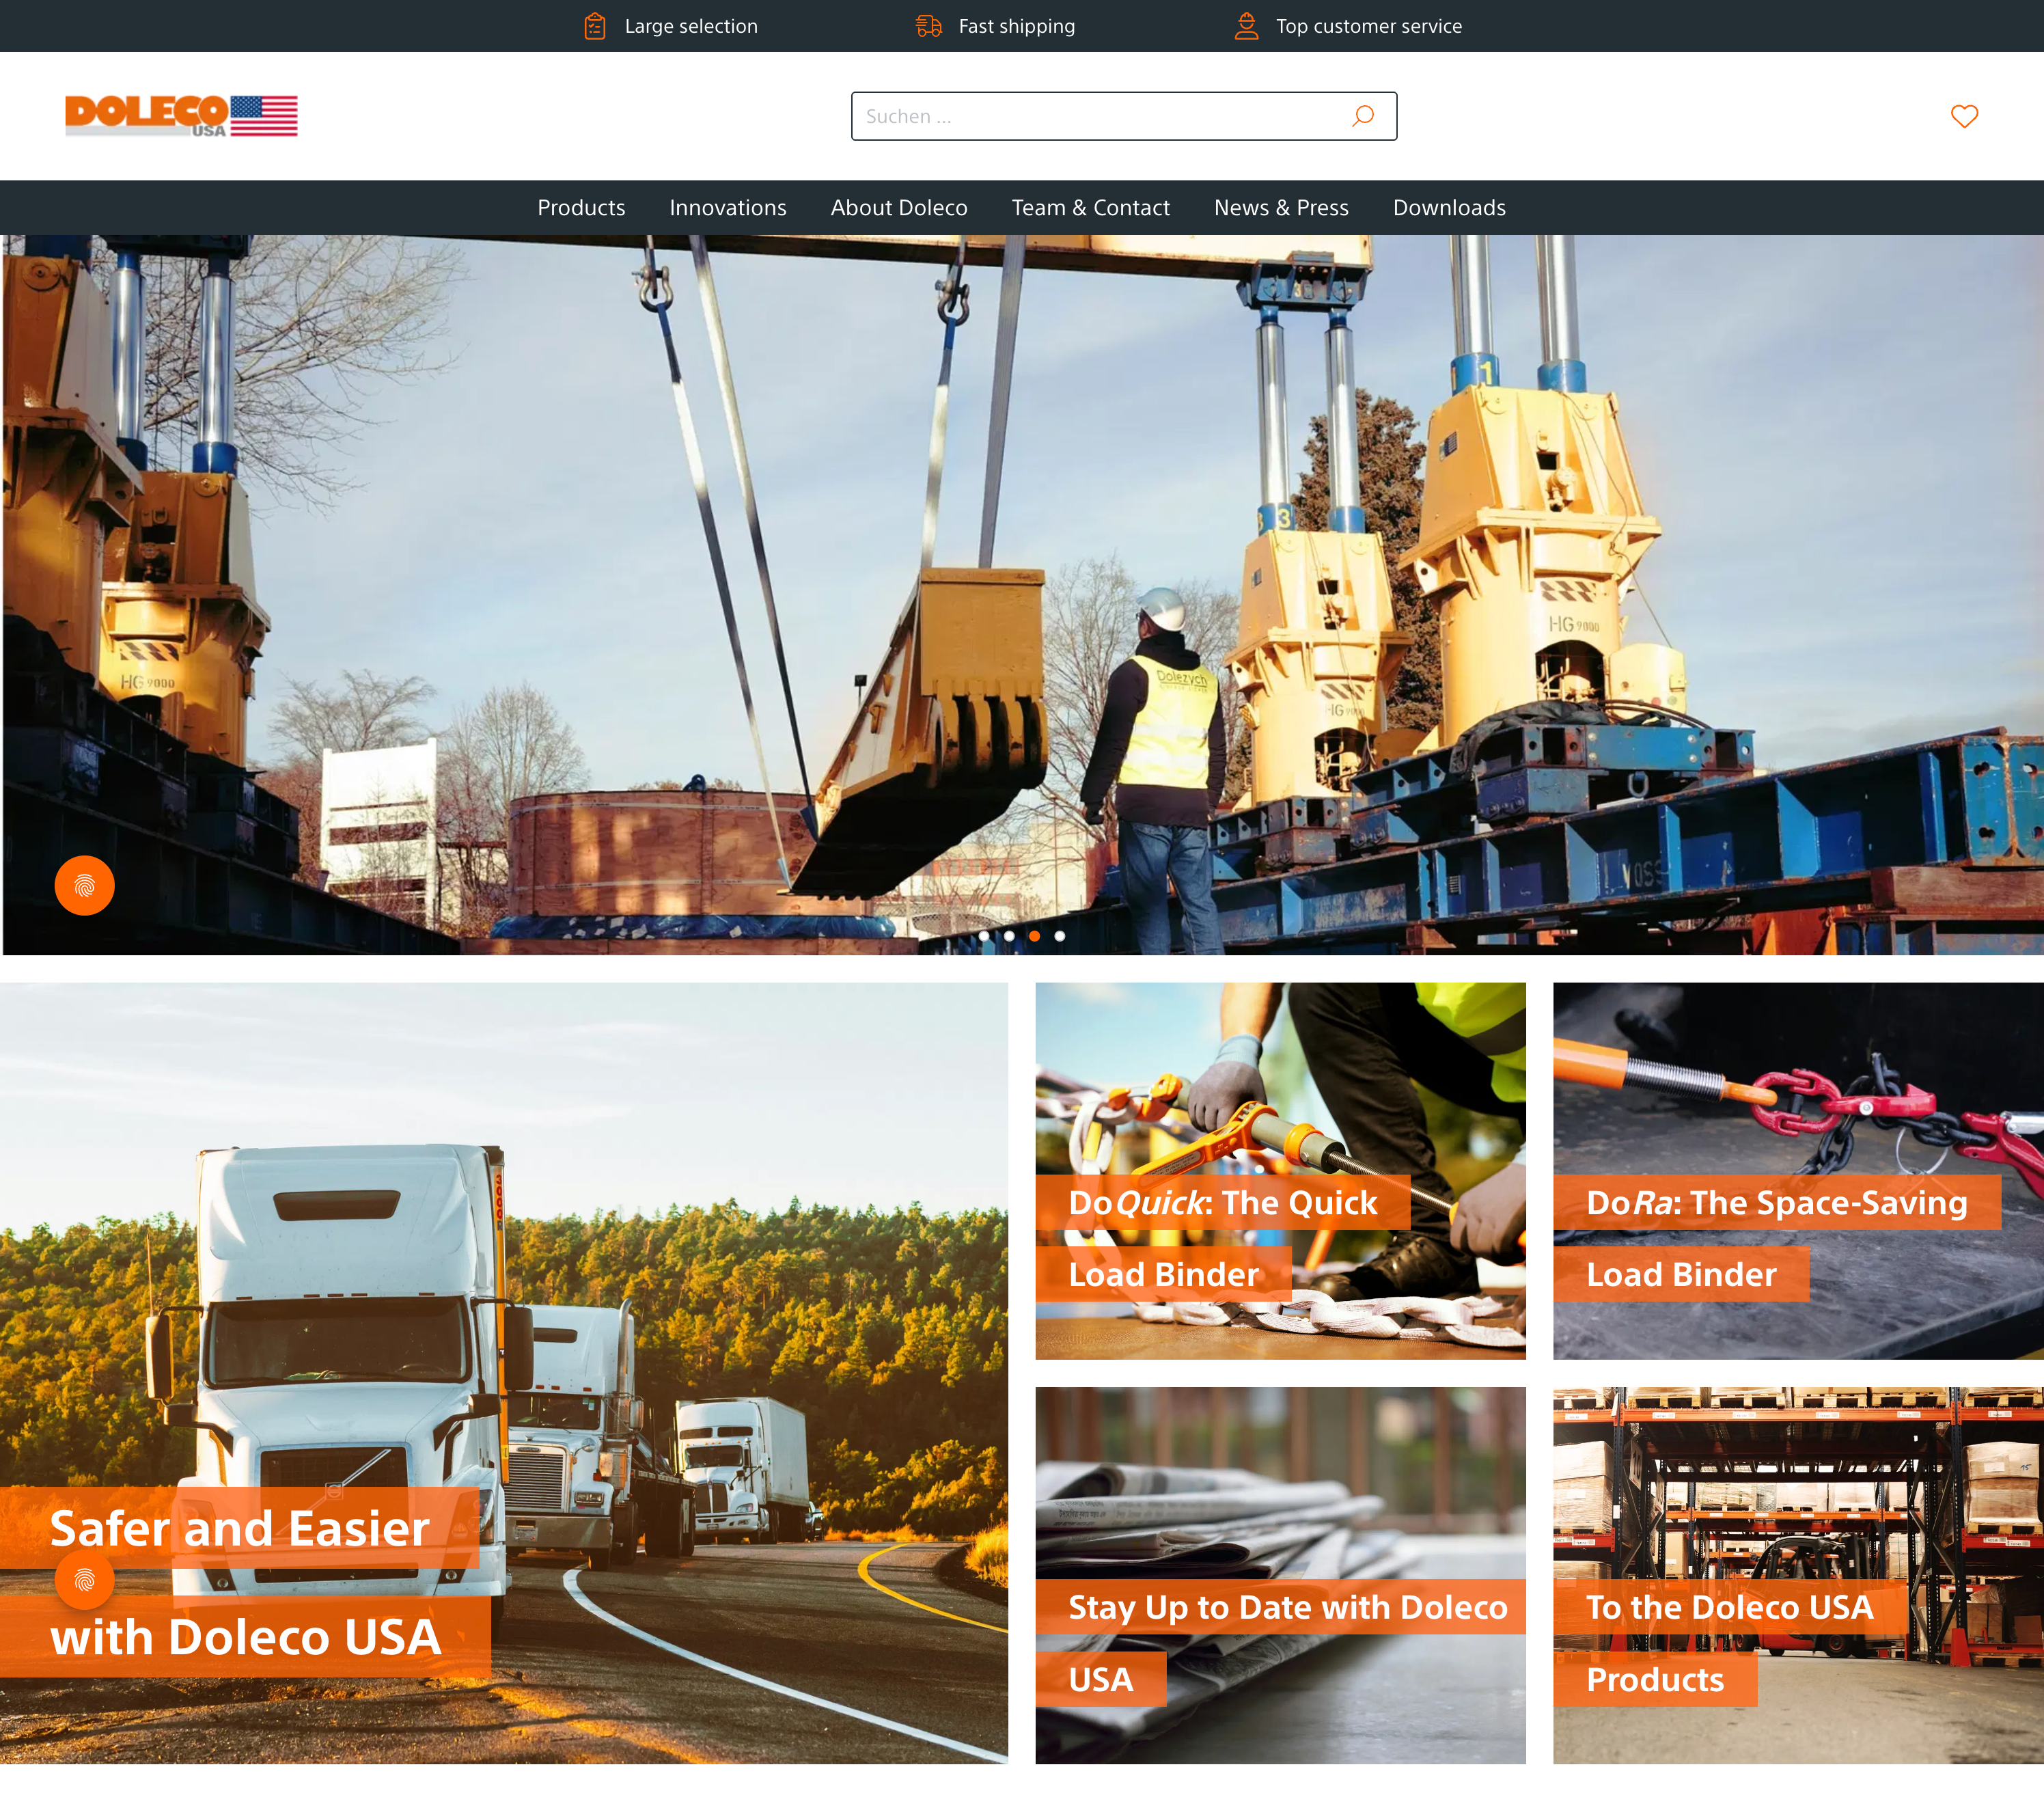Click inside the Suchen search field
The height and width of the screenshot is (1795, 2044).
(1100, 116)
